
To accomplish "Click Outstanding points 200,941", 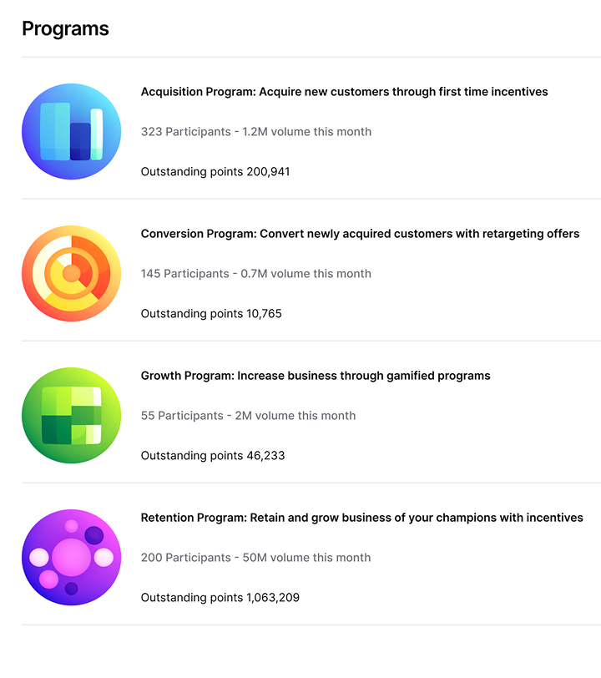I will [215, 172].
